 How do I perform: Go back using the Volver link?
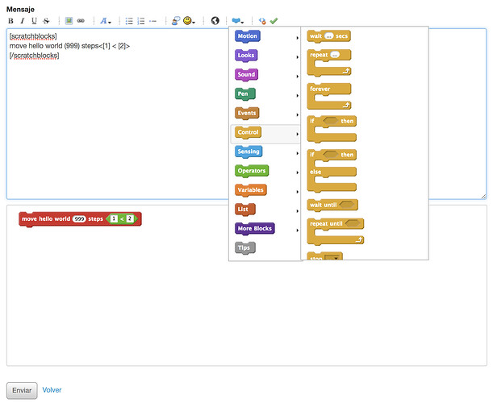tap(52, 390)
